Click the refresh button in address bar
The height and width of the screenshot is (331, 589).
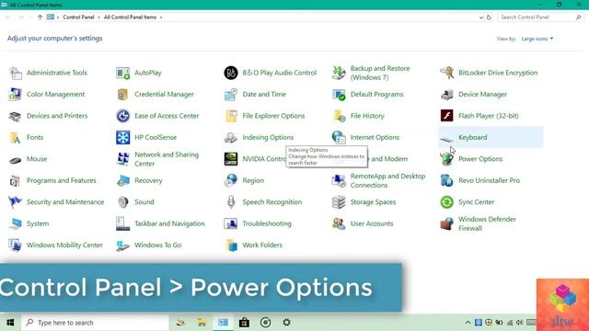[x=489, y=17]
